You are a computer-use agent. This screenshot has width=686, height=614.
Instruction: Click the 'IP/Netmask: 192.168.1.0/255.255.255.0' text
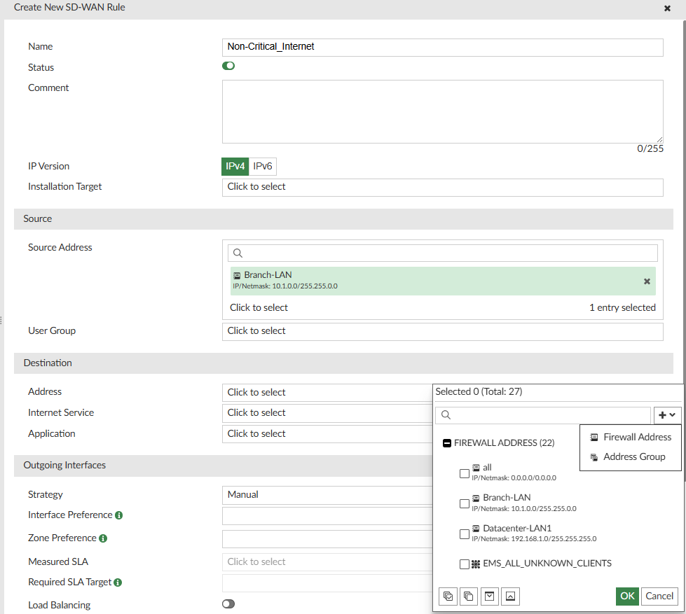[534, 539]
